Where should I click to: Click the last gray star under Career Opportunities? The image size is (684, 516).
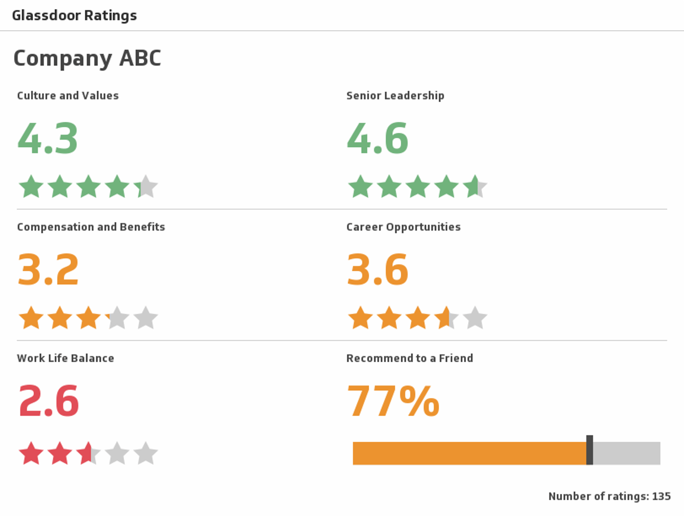(475, 318)
